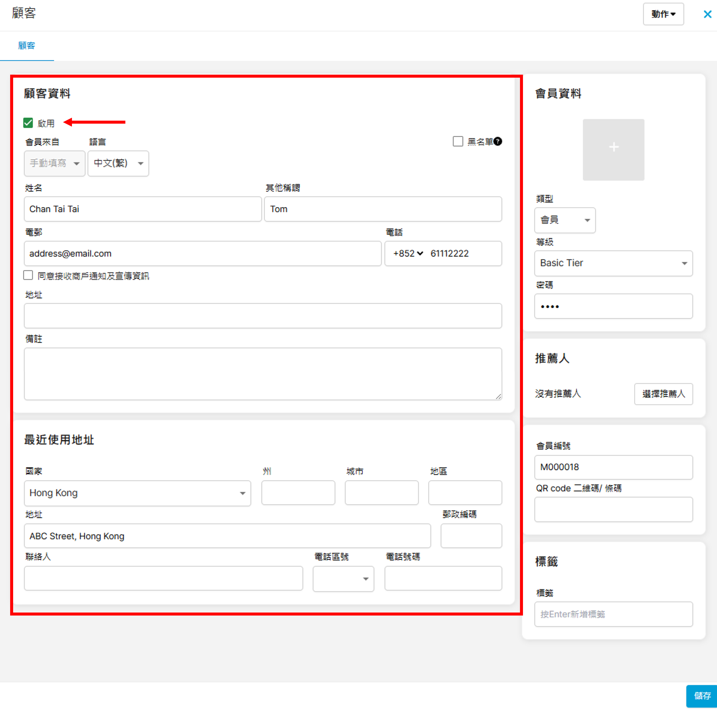Click the email address input field
Viewport: 717px width, 709px height.
pyautogui.click(x=202, y=253)
